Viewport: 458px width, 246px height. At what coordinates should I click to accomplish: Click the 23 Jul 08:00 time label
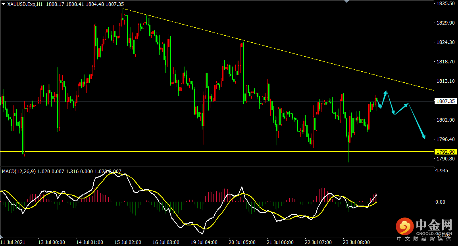(356, 242)
